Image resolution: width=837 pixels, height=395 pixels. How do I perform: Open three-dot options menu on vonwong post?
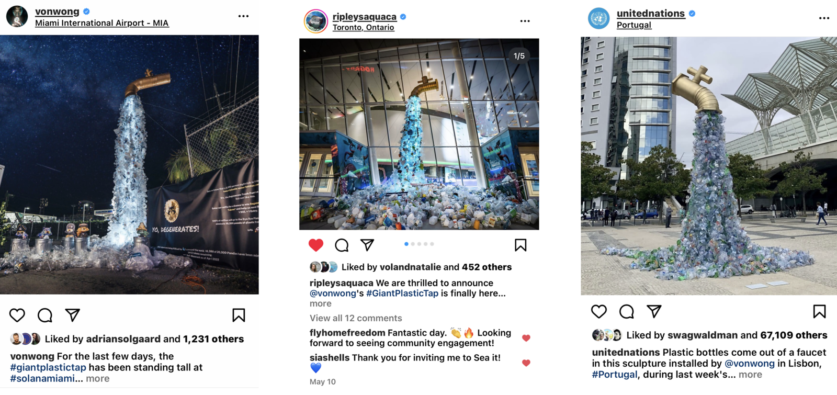point(243,16)
